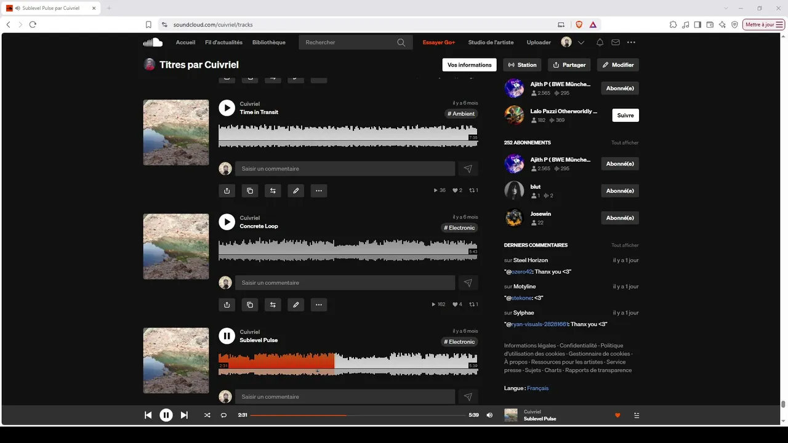Image resolution: width=788 pixels, height=443 pixels.
Task: Start a Station from this profile
Action: [x=522, y=65]
